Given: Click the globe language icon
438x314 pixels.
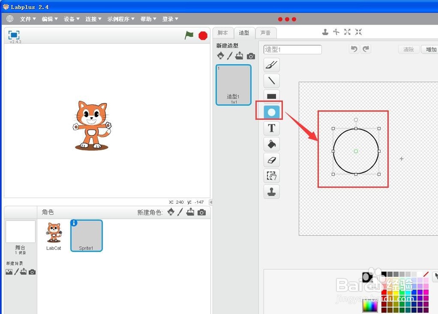Looking at the screenshot, I should 10,19.
